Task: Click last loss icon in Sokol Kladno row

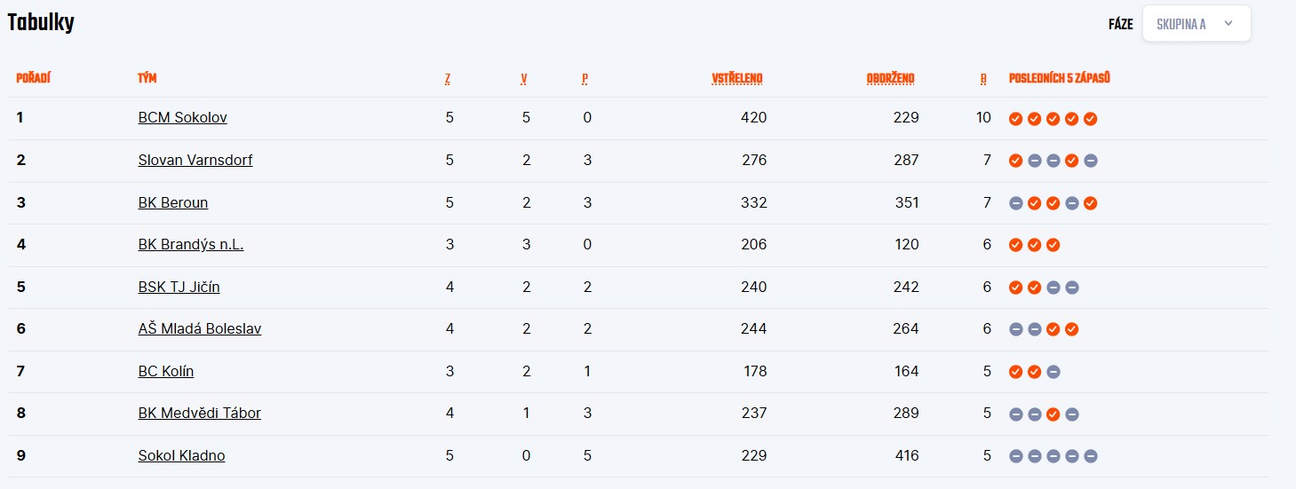Action: click(x=1091, y=456)
